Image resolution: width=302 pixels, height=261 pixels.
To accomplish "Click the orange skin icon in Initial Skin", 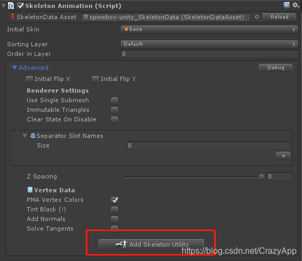I will (x=126, y=29).
